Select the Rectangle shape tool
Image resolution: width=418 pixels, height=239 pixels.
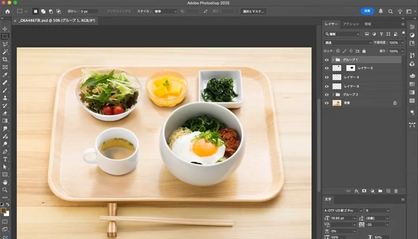point(5,174)
